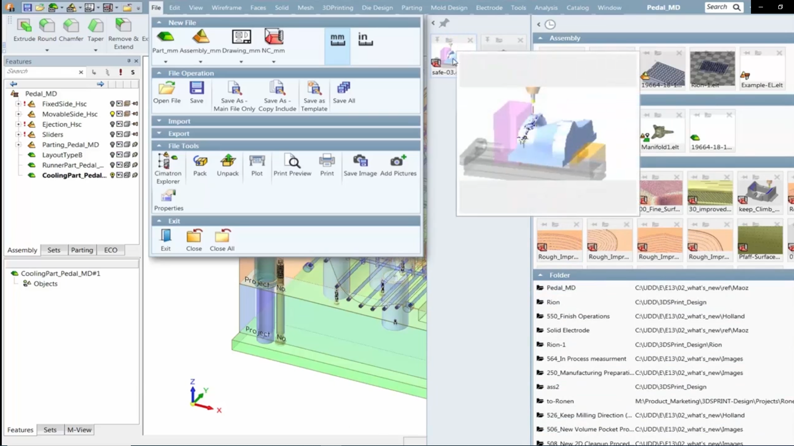The height and width of the screenshot is (446, 794).
Task: Choose Save As - Copy Include
Action: click(x=277, y=96)
